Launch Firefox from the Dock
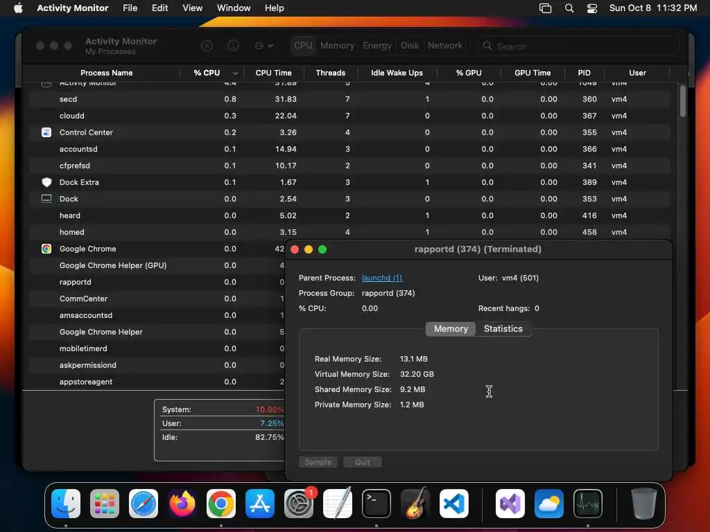 tap(182, 504)
